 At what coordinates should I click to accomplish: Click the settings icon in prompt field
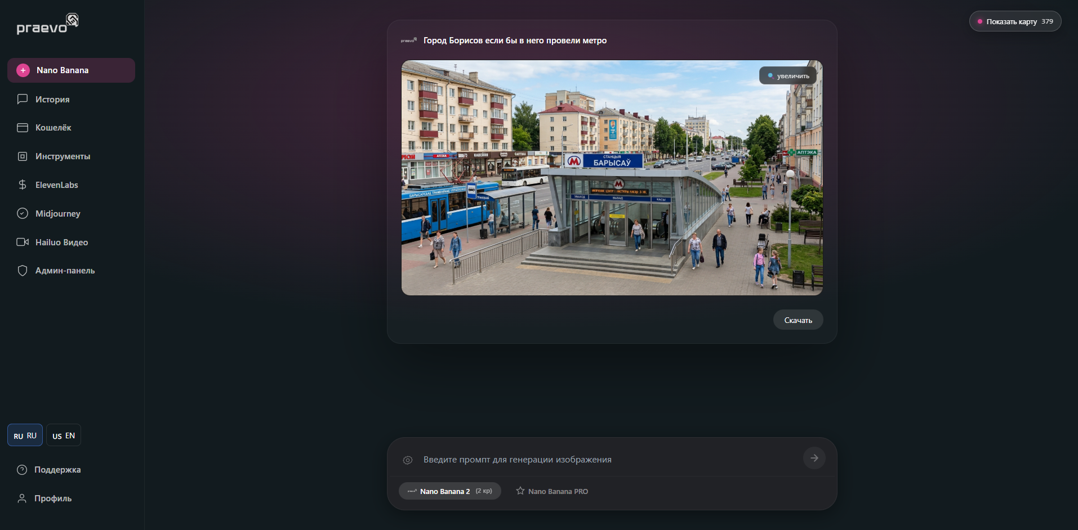[408, 460]
